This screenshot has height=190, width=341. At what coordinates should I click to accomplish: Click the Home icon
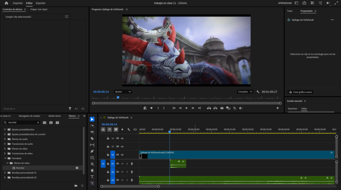[x=6, y=3]
